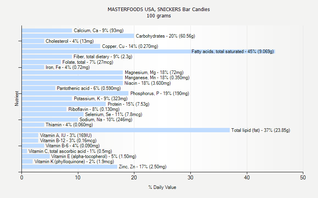
Task: Click the Carbohydrates blue bar
Action: [78, 36]
